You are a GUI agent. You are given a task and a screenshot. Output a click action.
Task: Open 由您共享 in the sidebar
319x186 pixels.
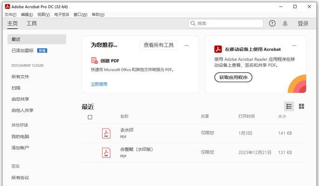click(x=20, y=99)
